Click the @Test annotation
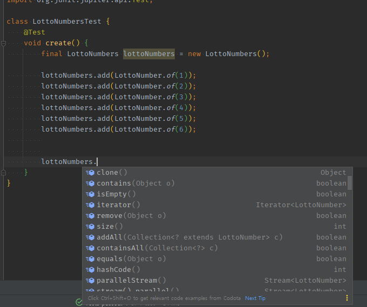Viewport: 367px width, 307px height. coord(34,32)
